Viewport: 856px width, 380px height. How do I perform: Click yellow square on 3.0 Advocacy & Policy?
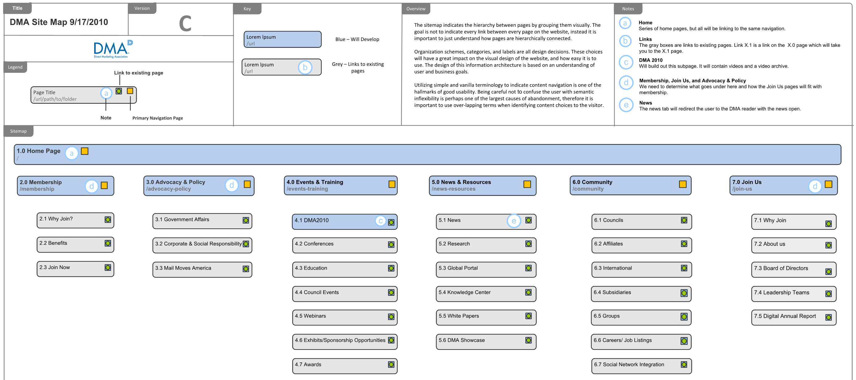click(247, 184)
